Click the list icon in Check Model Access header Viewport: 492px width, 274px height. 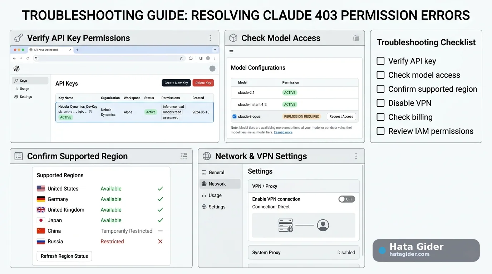[x=356, y=38]
